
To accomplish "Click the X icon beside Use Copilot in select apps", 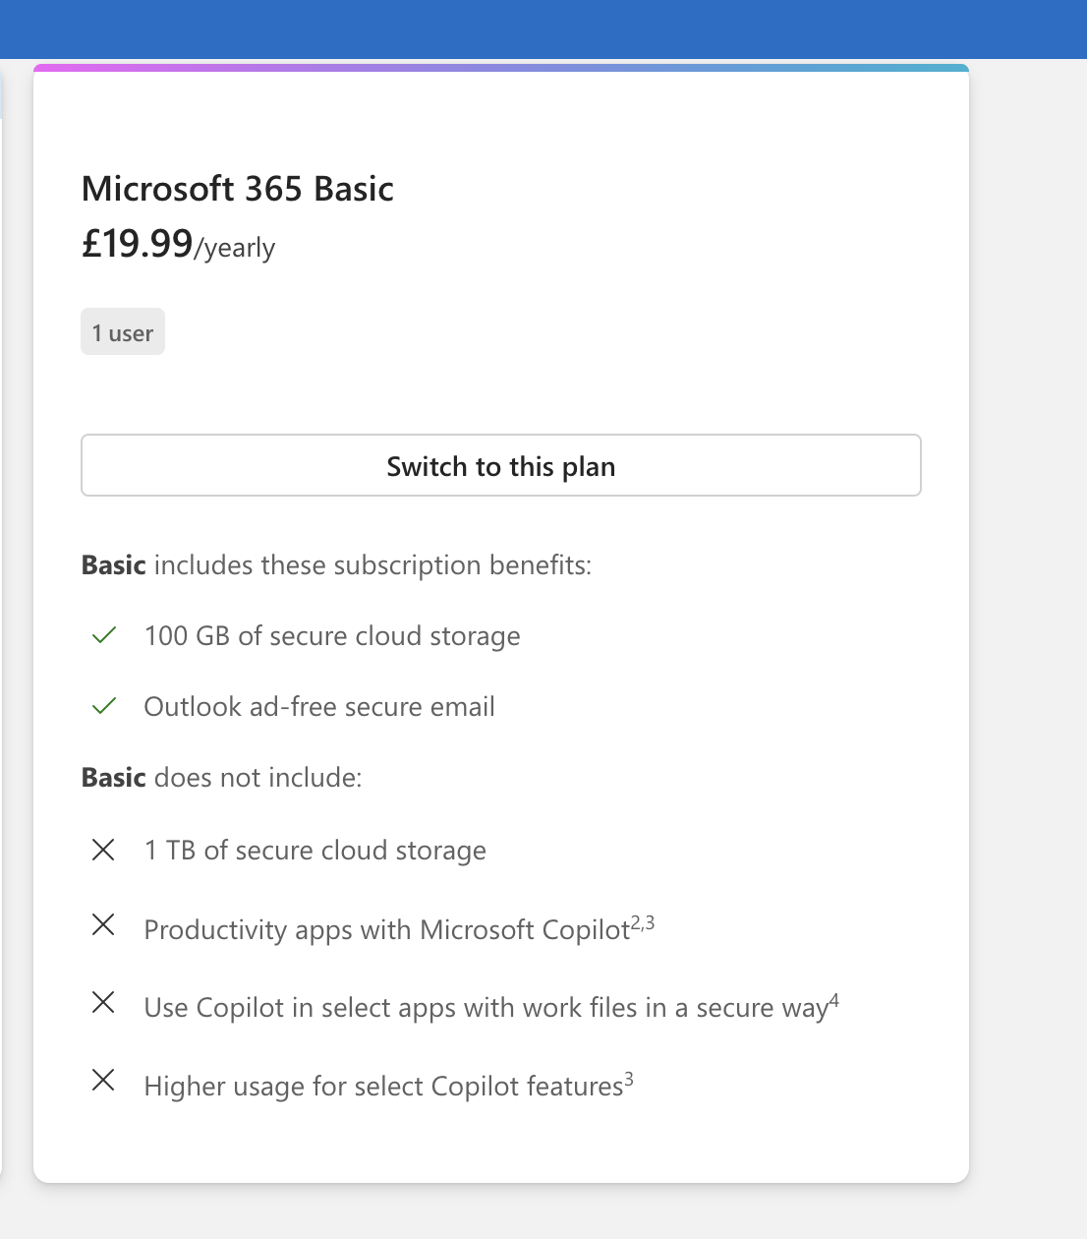I will coord(103,1002).
